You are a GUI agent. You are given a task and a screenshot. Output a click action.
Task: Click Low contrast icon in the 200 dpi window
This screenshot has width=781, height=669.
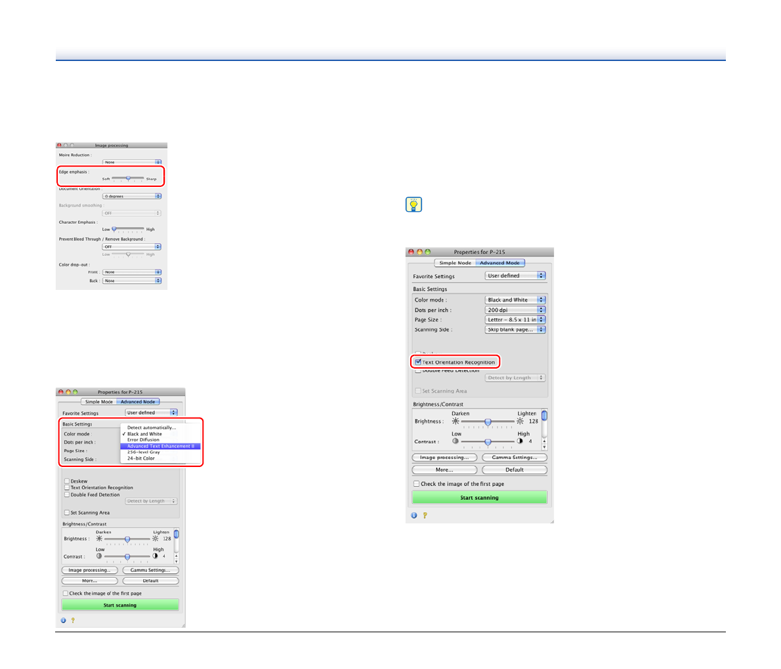coord(455,441)
